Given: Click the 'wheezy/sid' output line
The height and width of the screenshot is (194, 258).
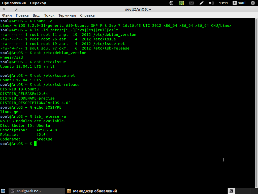Looking at the screenshot, I should 12,57.
